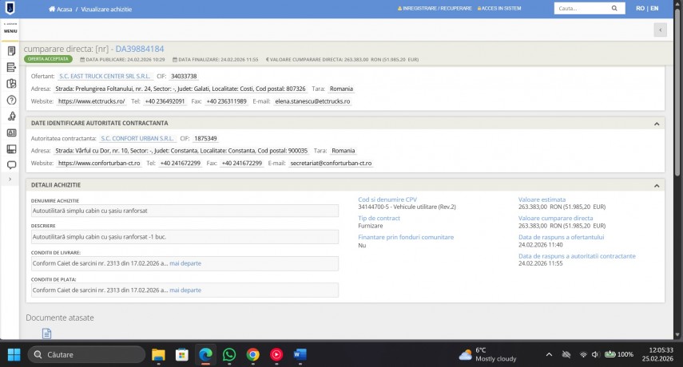Collapse the Detalii Achizitie panel
This screenshot has width=683, height=367.
656,185
